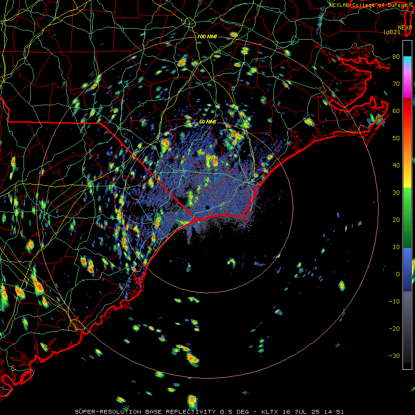Select the 40 value on the dBZ scale
This screenshot has height=415, width=415.
[396, 166]
